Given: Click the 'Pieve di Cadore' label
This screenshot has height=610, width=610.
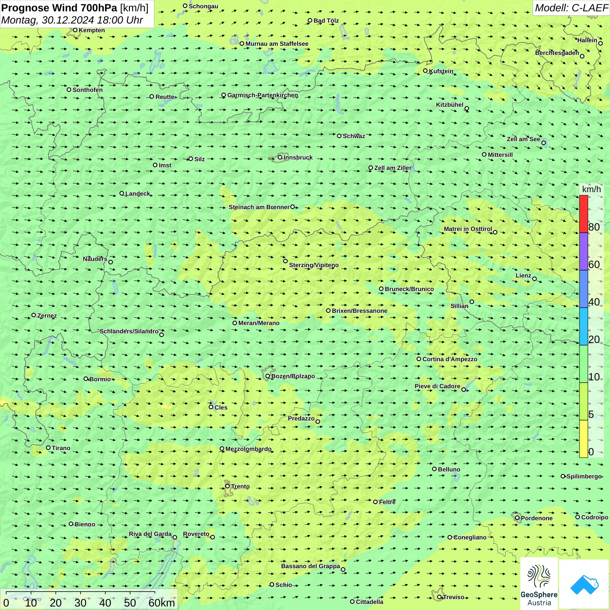Looking at the screenshot, I should coord(437,386).
